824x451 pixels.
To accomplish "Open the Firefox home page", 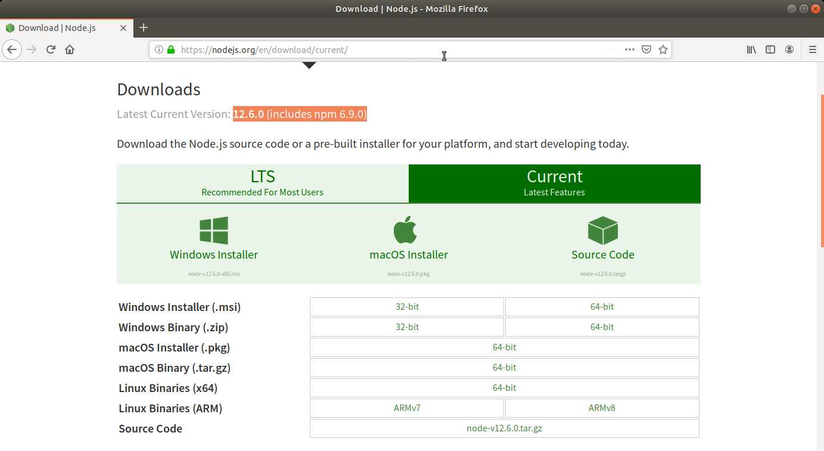I will pos(70,49).
